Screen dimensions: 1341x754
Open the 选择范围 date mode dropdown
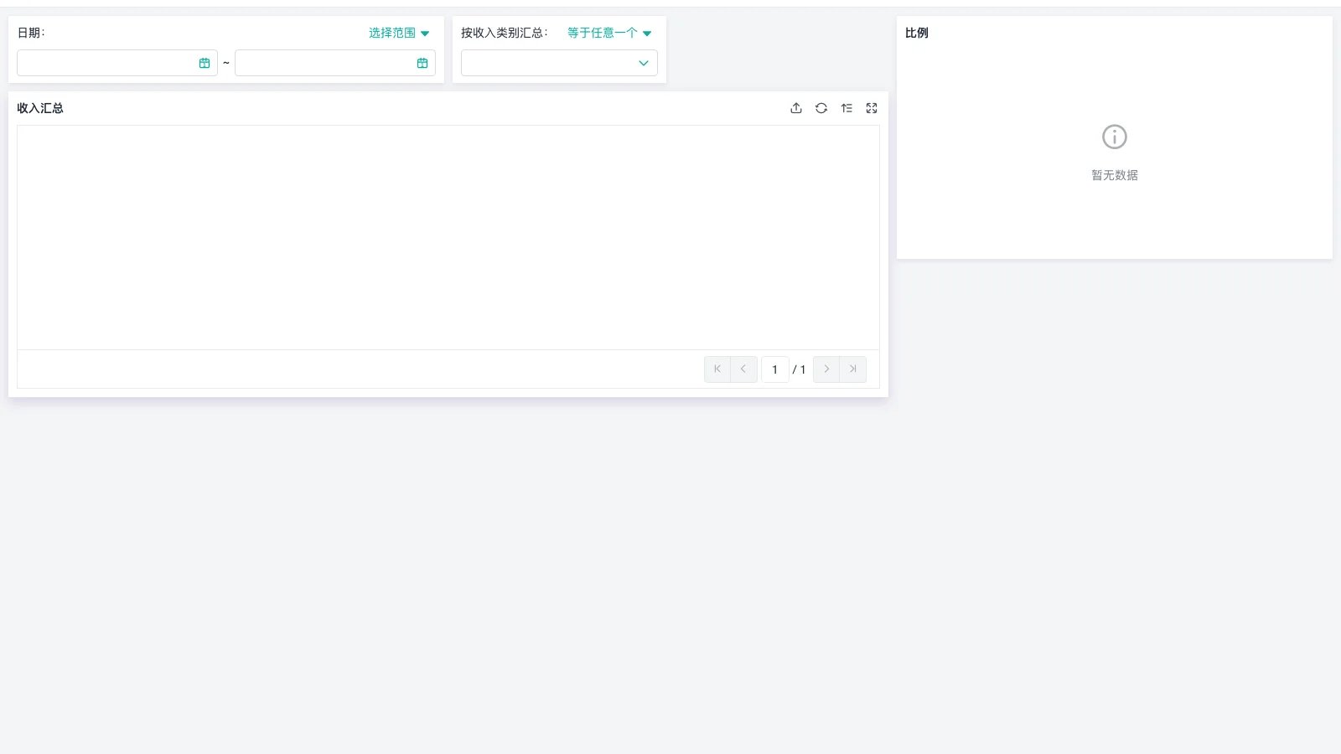[x=399, y=33]
